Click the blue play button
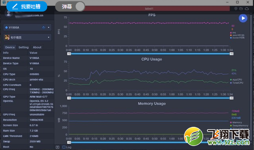 243,18
